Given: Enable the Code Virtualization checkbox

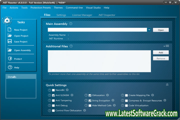Looking at the screenshot, I should pyautogui.click(x=126, y=105).
